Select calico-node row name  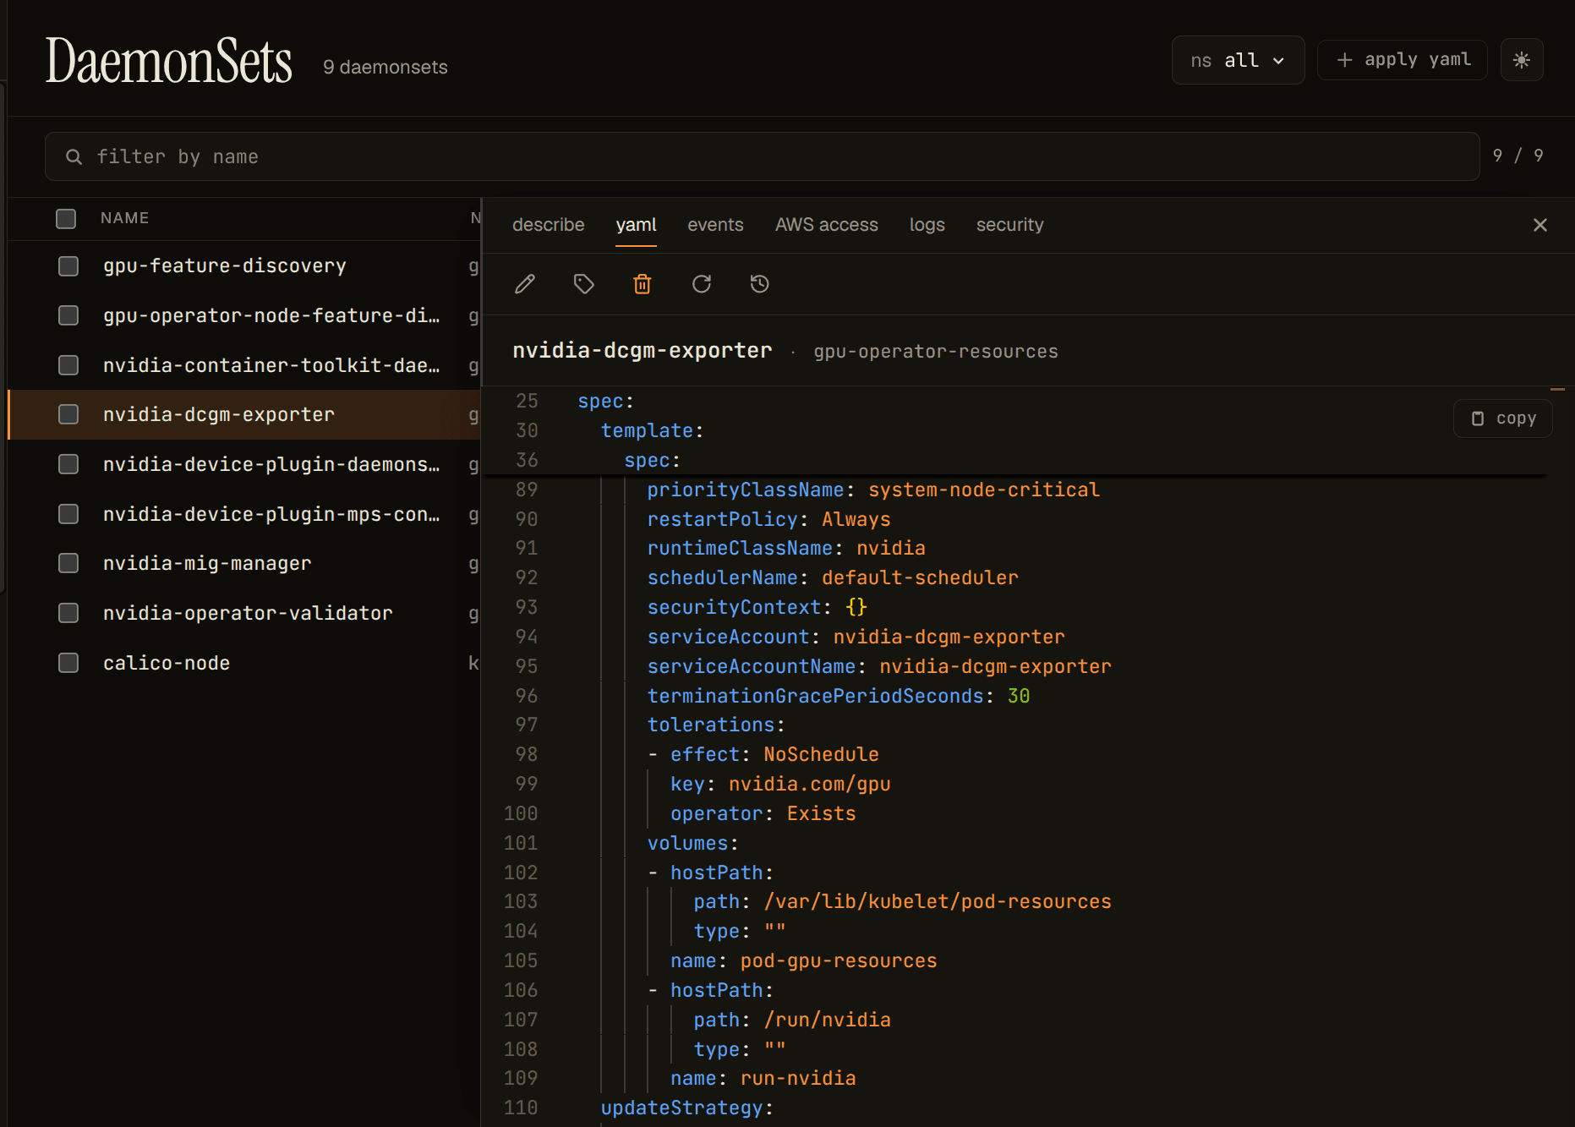(167, 663)
